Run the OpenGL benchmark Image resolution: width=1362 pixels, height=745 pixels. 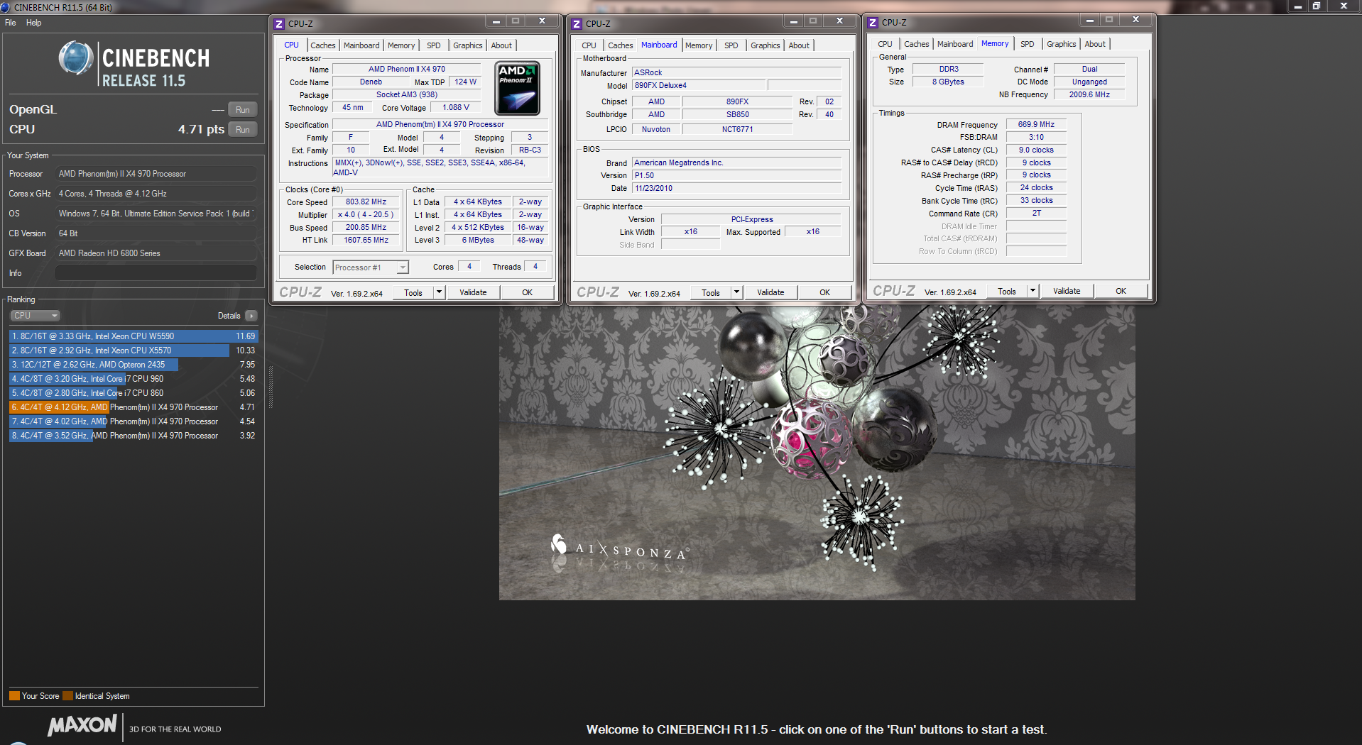pos(243,110)
